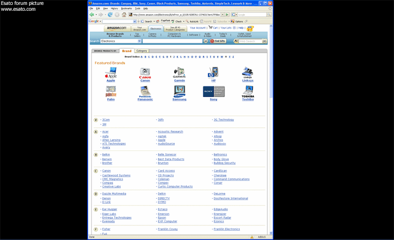Open Google toolbar Options

pos(237,21)
